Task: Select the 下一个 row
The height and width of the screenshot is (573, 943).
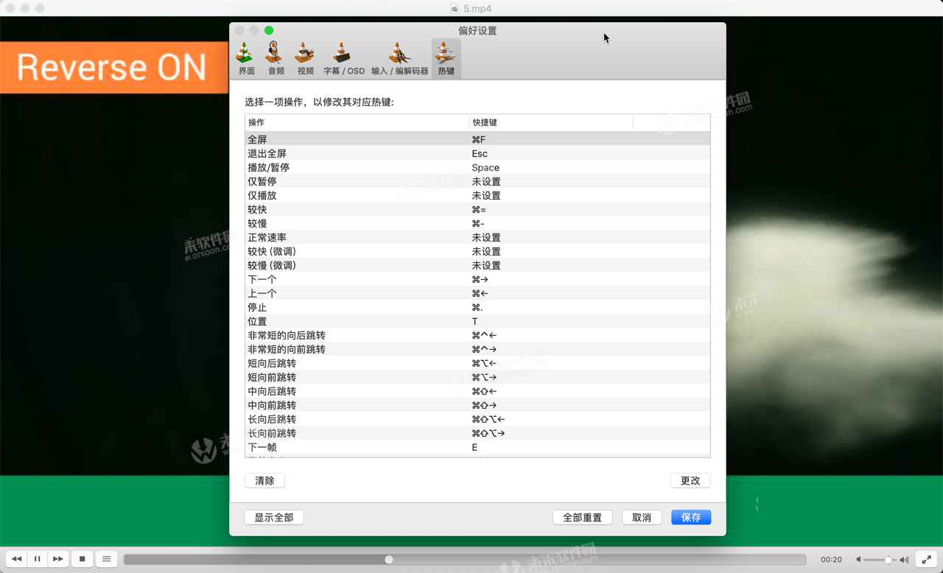Action: tap(477, 279)
